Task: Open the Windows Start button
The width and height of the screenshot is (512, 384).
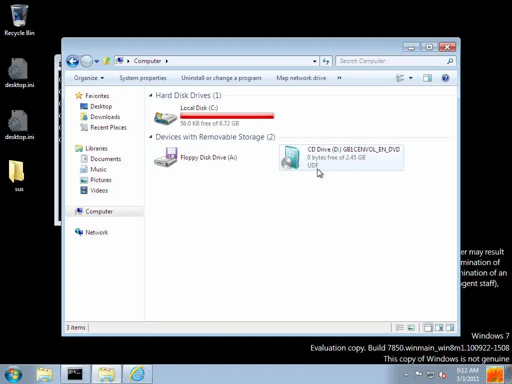Action: [13, 374]
